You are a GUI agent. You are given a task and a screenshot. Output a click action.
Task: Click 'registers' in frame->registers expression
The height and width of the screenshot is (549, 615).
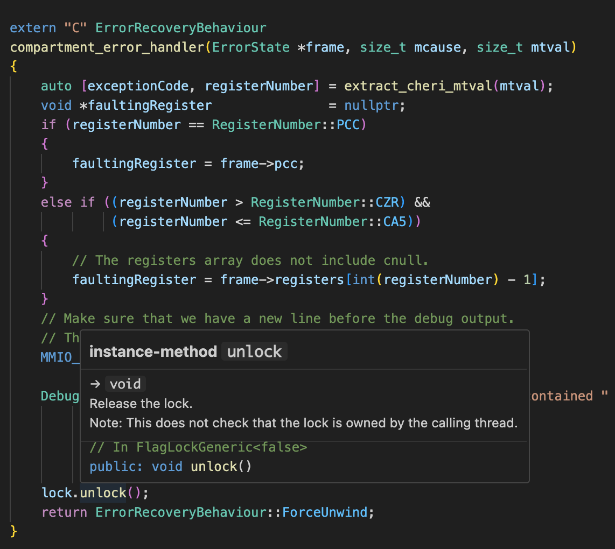pos(310,279)
